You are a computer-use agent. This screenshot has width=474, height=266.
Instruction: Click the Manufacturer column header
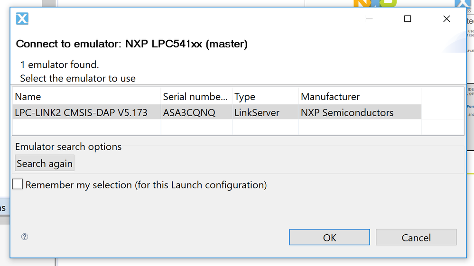pyautogui.click(x=360, y=97)
